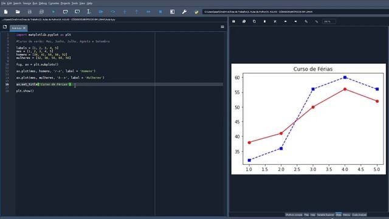Screen dimensions: 389x219
Task: Stop debugging with the square icon
Action: click(x=160, y=12)
